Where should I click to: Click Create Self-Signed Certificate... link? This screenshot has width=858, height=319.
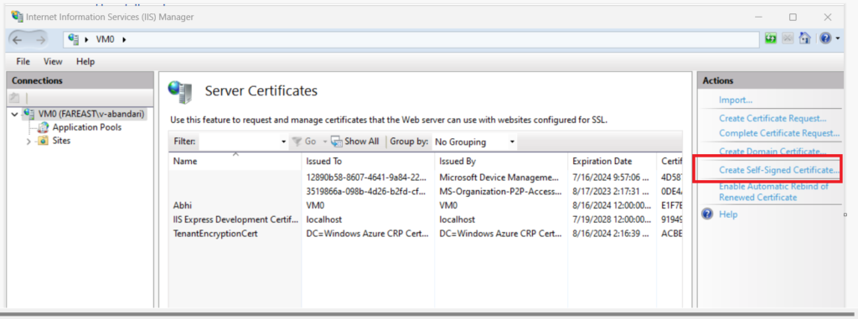[x=778, y=170]
